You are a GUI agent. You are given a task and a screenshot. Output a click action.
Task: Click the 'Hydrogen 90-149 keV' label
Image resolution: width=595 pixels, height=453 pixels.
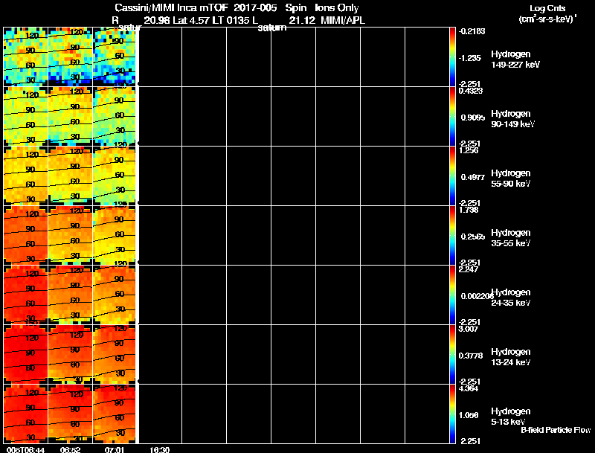pyautogui.click(x=513, y=119)
